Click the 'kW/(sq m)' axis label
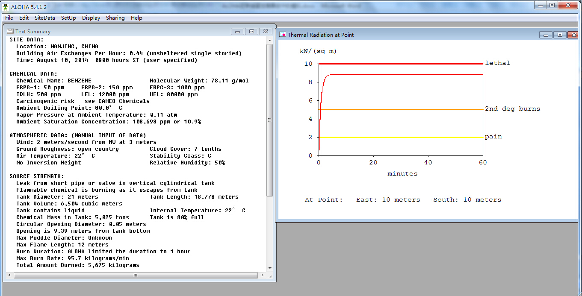The width and height of the screenshot is (582, 296). pyautogui.click(x=318, y=51)
